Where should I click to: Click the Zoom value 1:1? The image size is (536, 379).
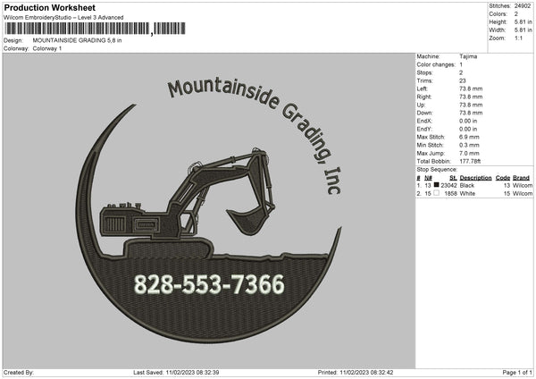[518, 38]
